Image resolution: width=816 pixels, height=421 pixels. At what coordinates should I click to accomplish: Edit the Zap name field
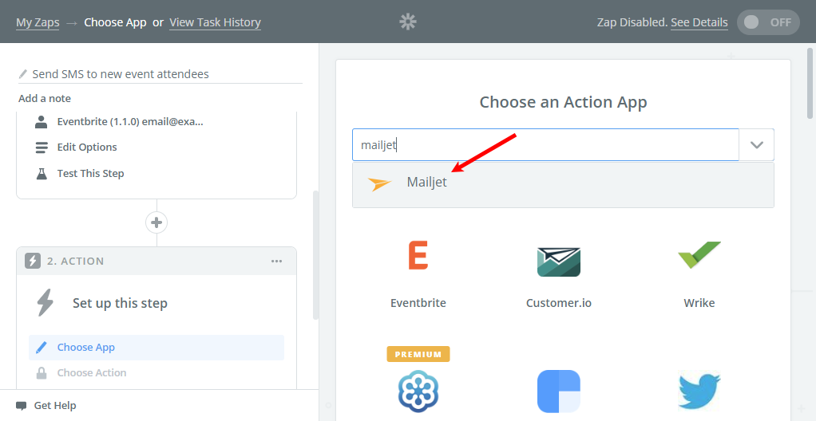pyautogui.click(x=160, y=74)
